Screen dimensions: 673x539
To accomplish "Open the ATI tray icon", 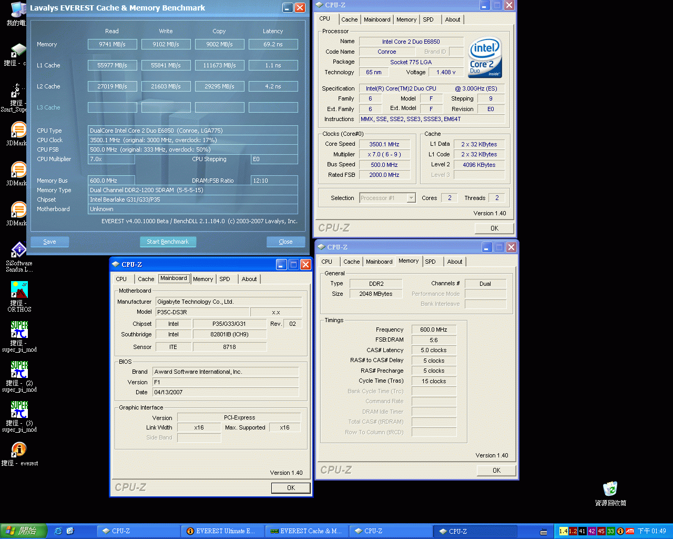I will pyautogui.click(x=630, y=531).
